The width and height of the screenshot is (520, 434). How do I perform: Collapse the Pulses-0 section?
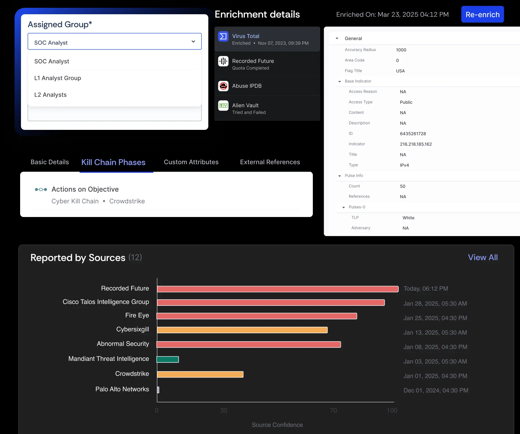point(343,207)
